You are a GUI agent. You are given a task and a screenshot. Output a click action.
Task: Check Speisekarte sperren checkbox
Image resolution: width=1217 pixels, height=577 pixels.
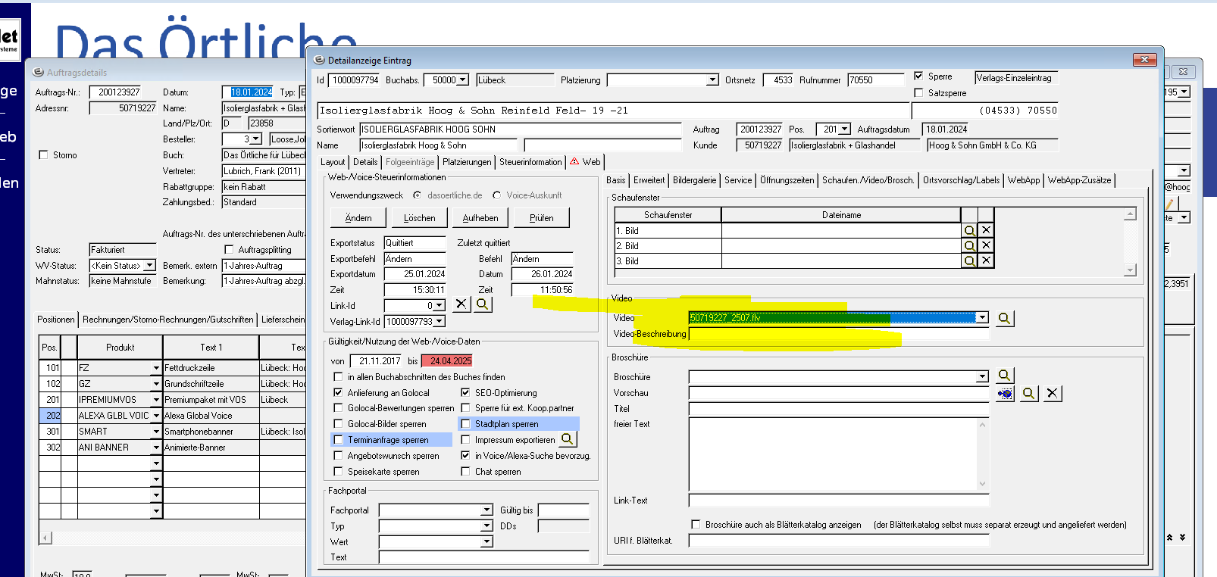tap(338, 472)
